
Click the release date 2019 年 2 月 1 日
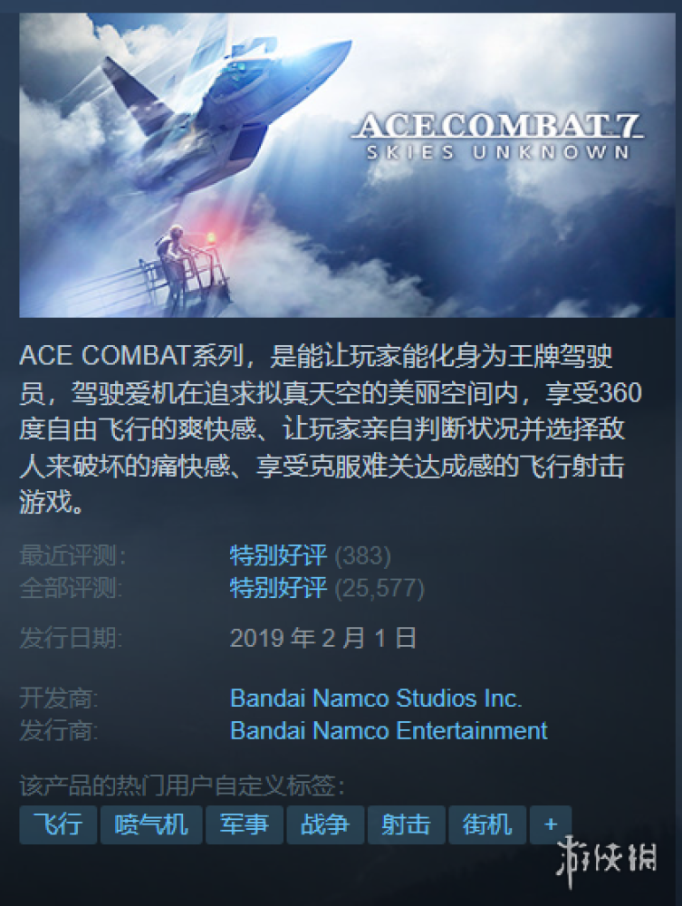click(x=323, y=638)
